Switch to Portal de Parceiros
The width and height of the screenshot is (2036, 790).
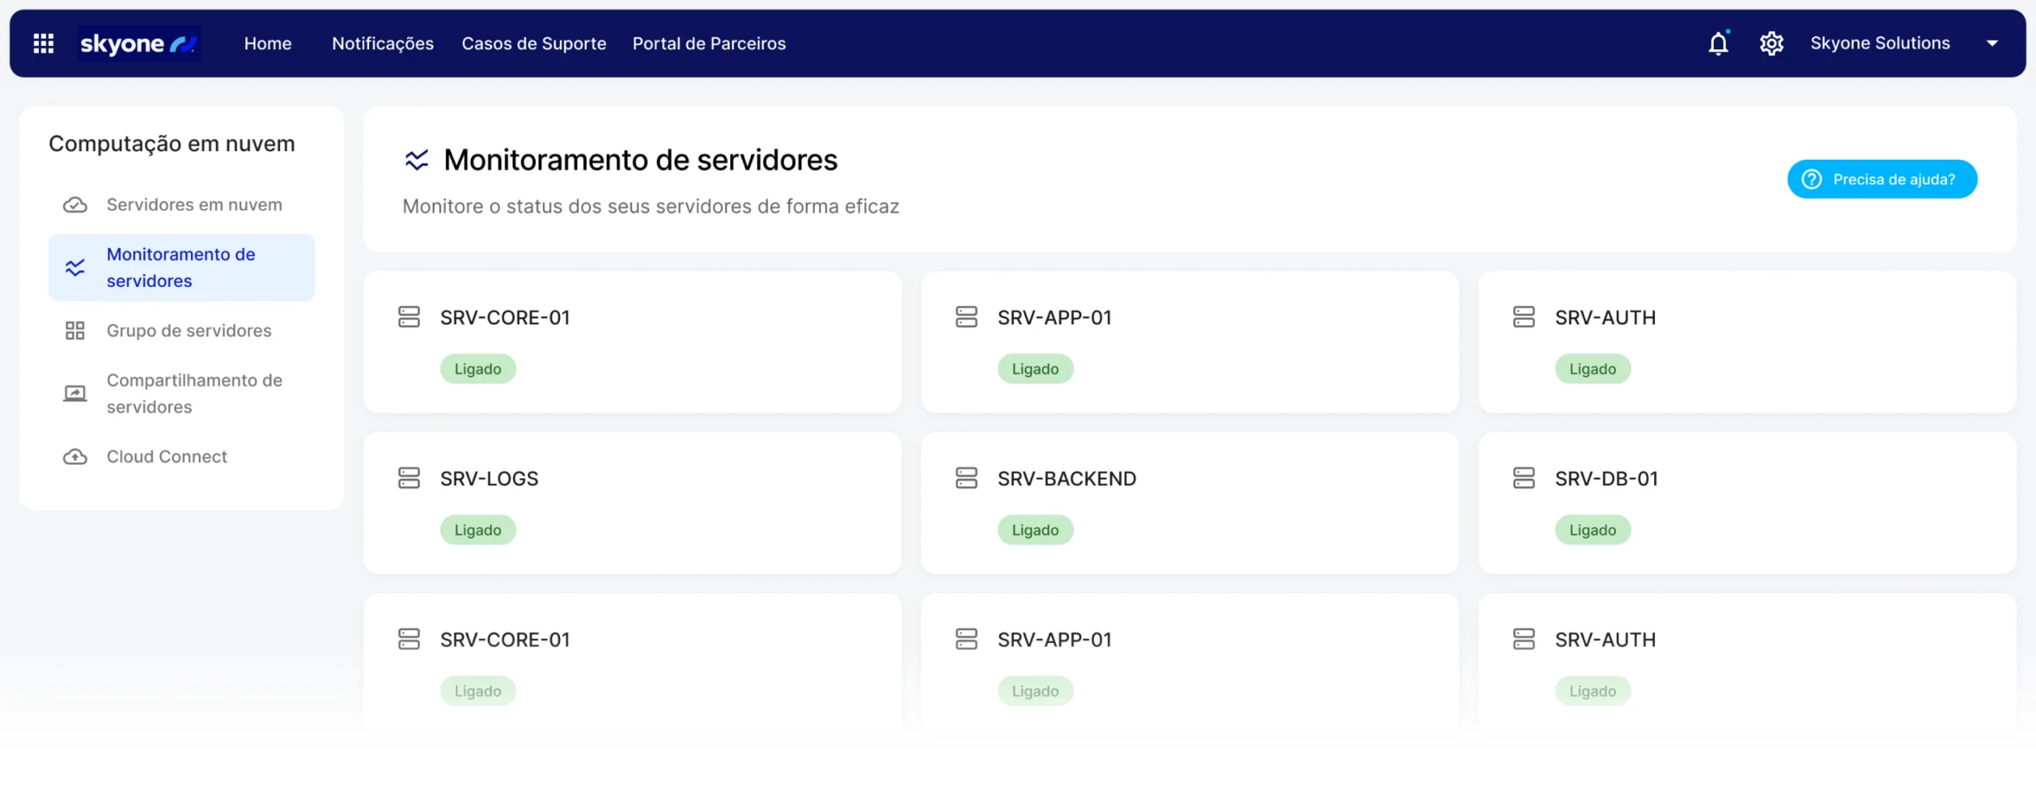pos(709,44)
